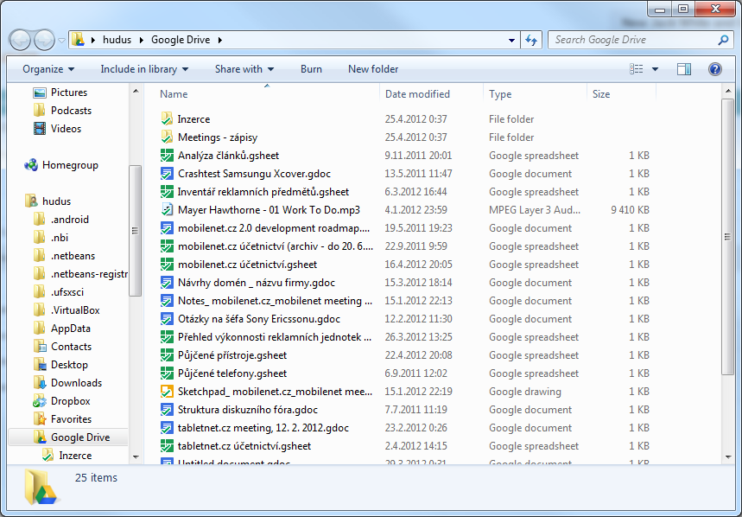
Task: Select the Dropbox sidebar icon
Action: coord(41,400)
